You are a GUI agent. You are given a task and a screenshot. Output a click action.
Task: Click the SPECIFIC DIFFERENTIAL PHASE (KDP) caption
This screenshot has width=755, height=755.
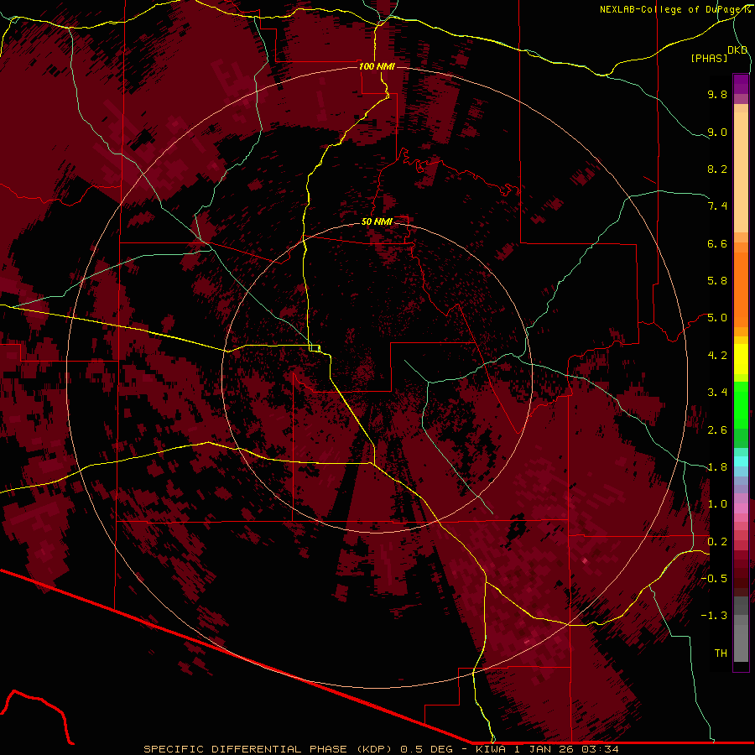point(268,749)
